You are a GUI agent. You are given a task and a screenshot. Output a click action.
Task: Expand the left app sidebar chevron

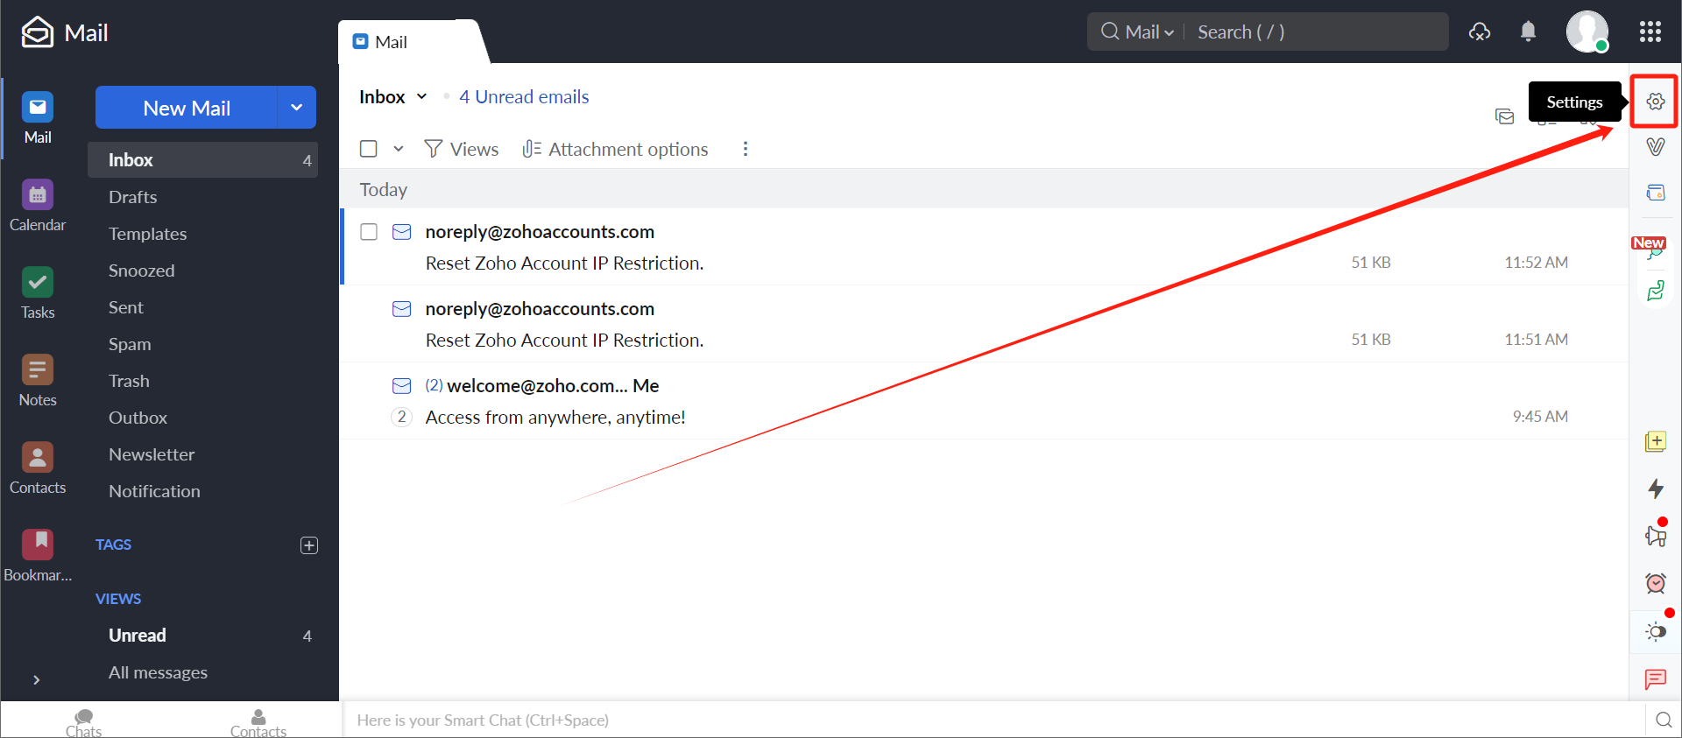pyautogui.click(x=37, y=679)
